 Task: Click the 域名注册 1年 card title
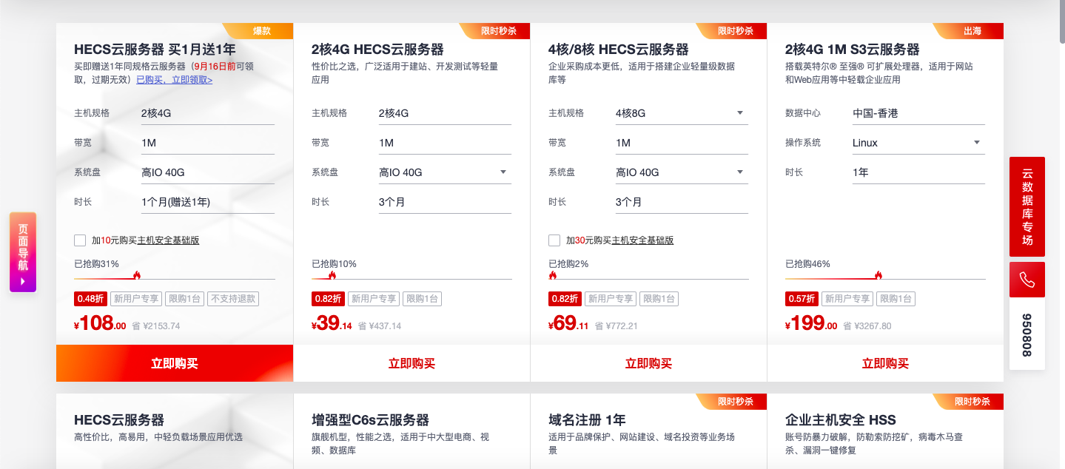pos(588,420)
